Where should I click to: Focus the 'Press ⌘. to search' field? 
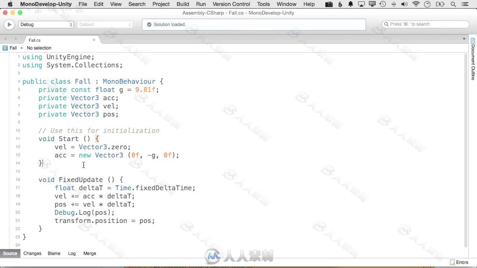pos(426,24)
